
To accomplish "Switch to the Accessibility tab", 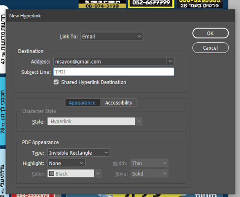I will click(x=119, y=103).
